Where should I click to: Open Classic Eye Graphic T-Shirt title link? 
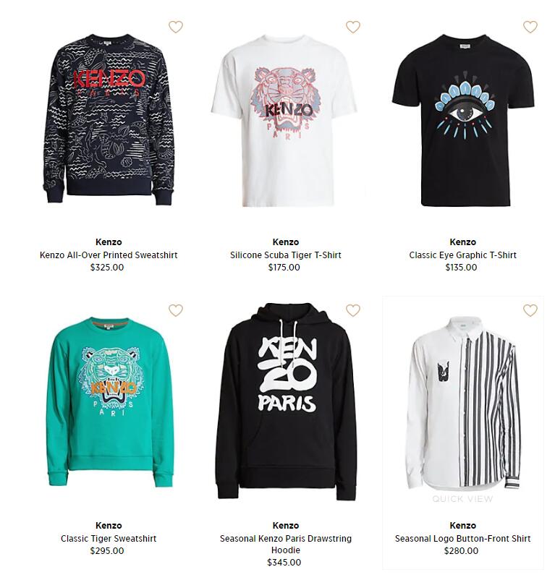(x=462, y=255)
